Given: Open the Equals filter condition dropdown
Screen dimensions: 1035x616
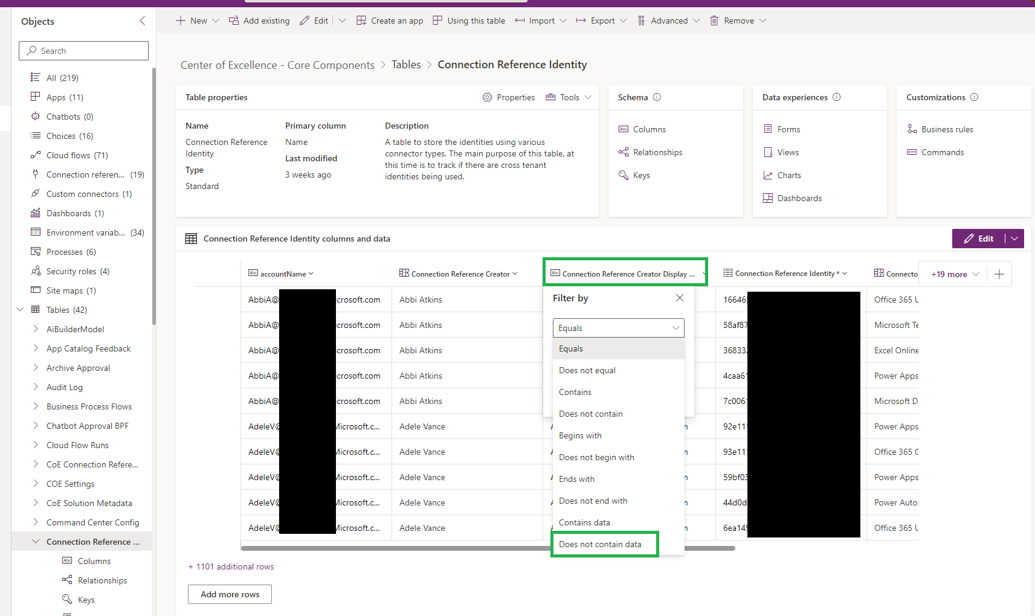Looking at the screenshot, I should pos(618,328).
